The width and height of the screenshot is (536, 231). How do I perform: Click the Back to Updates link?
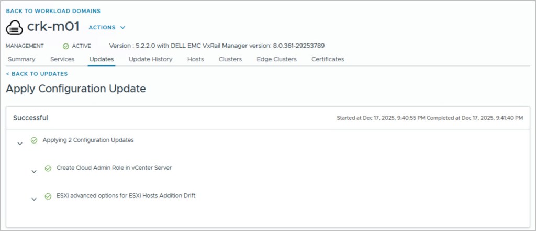pyautogui.click(x=37, y=74)
